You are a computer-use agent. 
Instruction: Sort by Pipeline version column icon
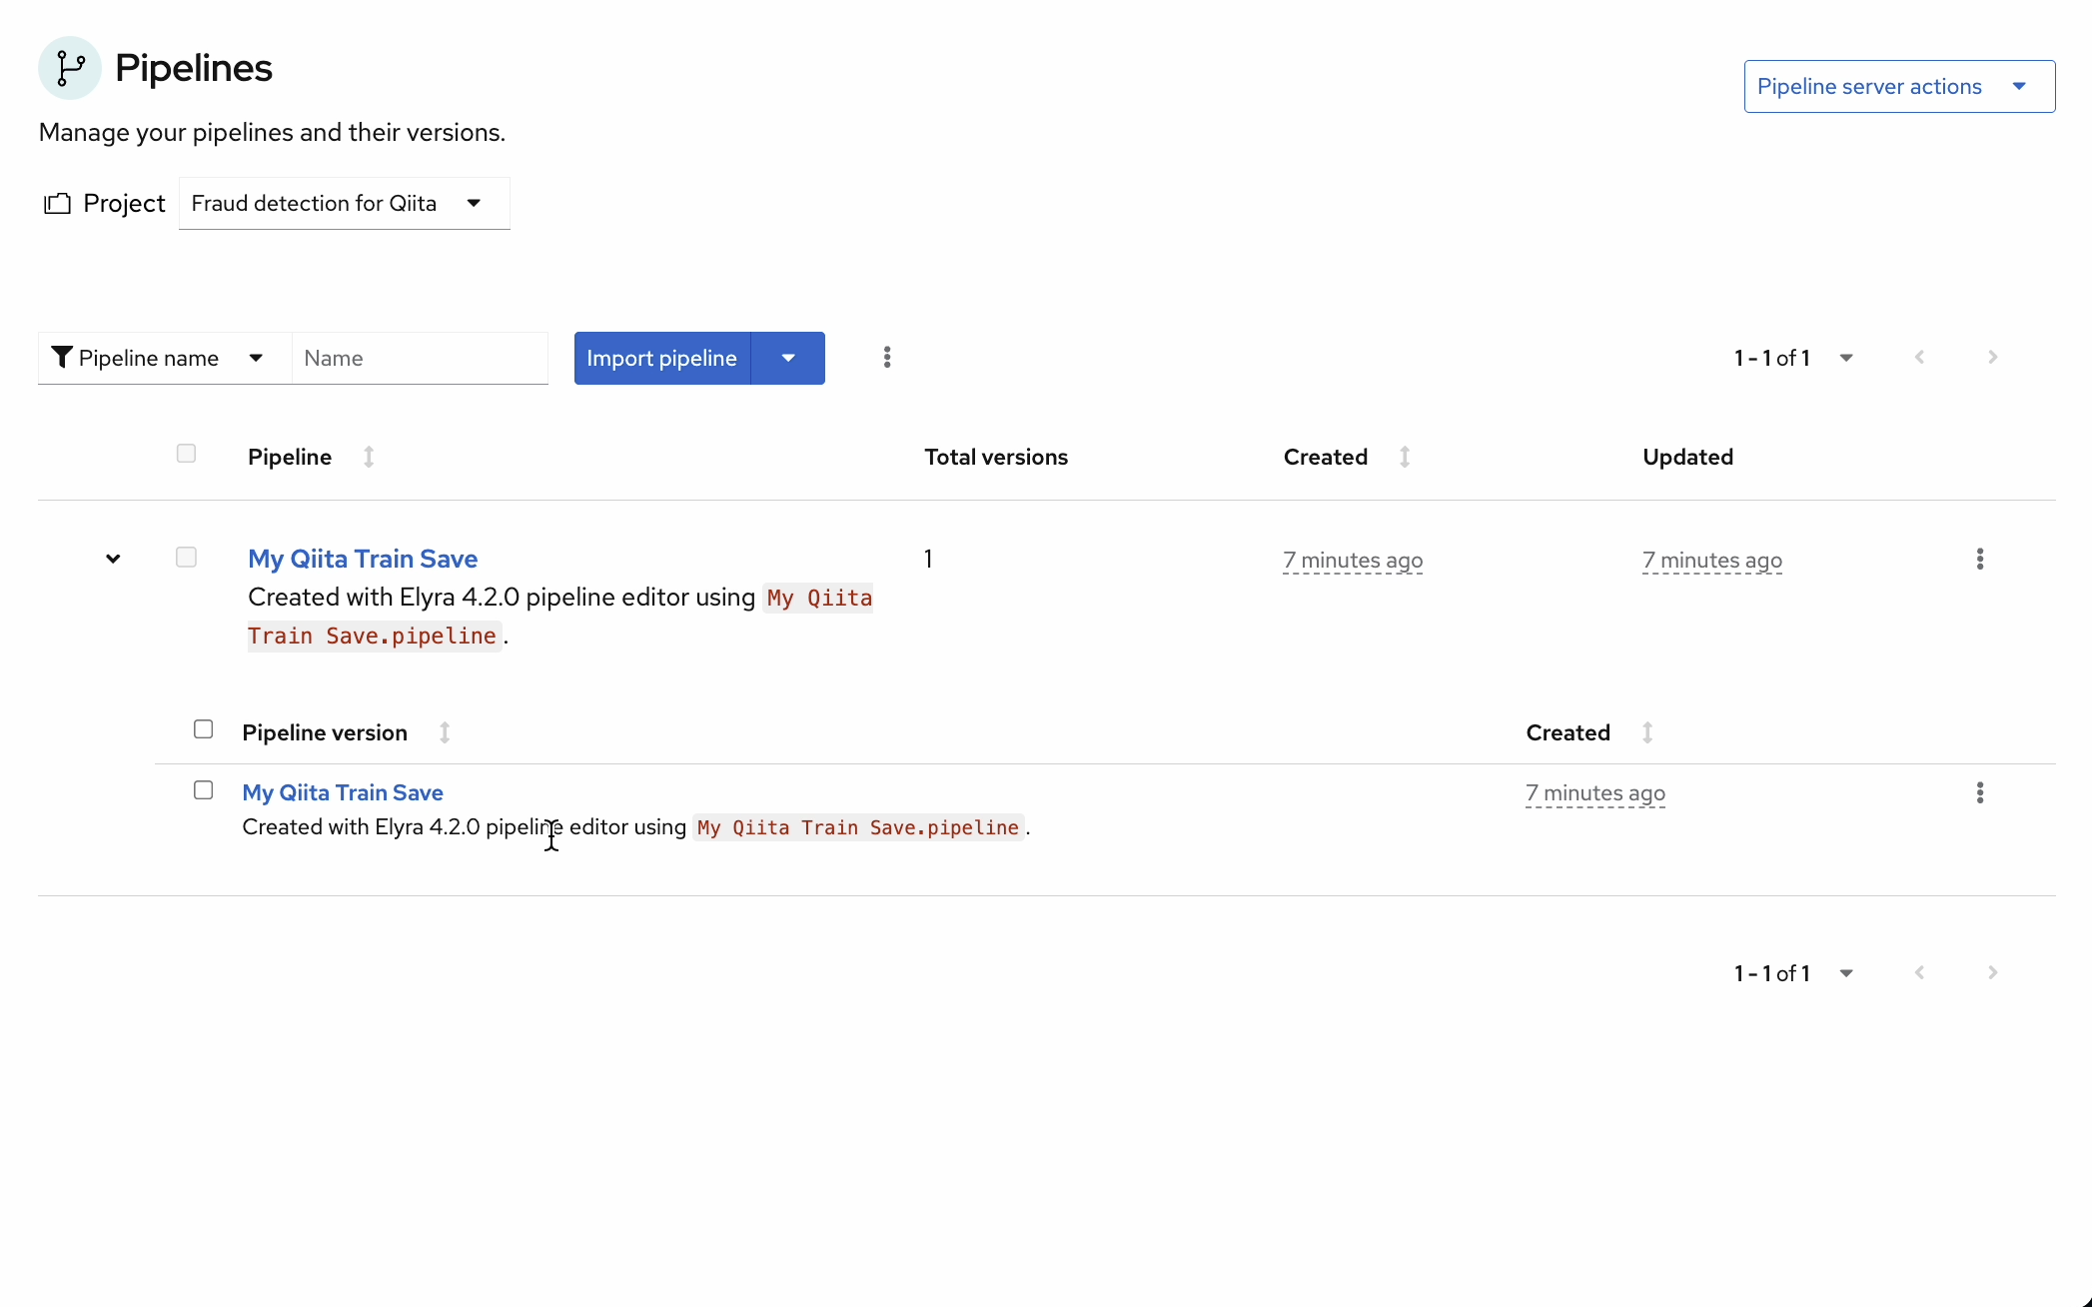445,733
